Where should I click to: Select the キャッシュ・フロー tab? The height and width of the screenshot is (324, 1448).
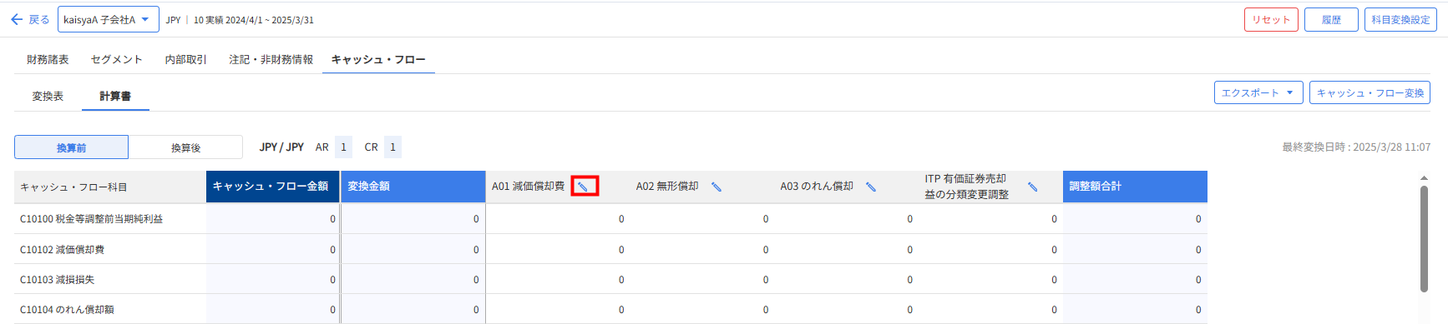point(378,59)
